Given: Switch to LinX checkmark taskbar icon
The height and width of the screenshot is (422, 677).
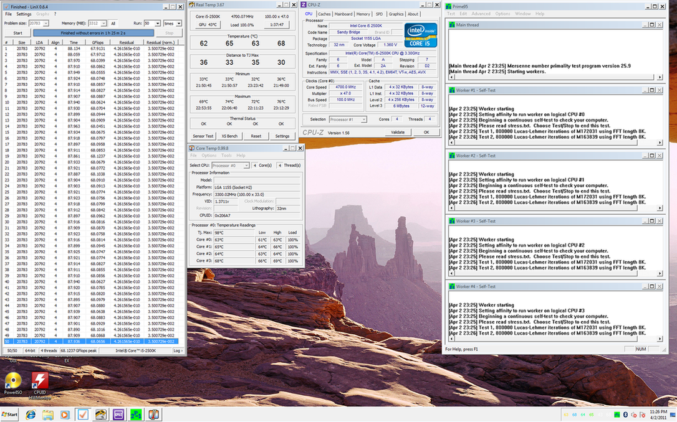Looking at the screenshot, I should pyautogui.click(x=82, y=414).
